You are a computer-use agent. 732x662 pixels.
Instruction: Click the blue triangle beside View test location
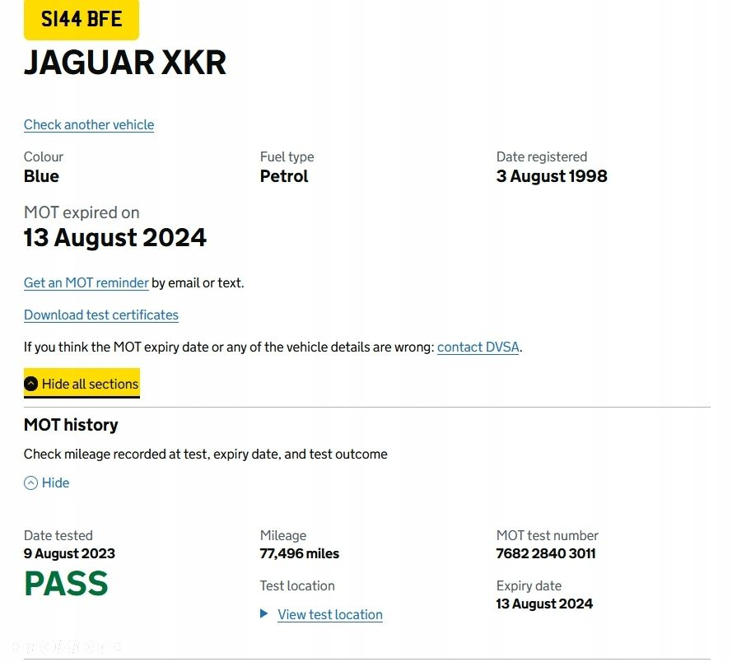tap(263, 613)
